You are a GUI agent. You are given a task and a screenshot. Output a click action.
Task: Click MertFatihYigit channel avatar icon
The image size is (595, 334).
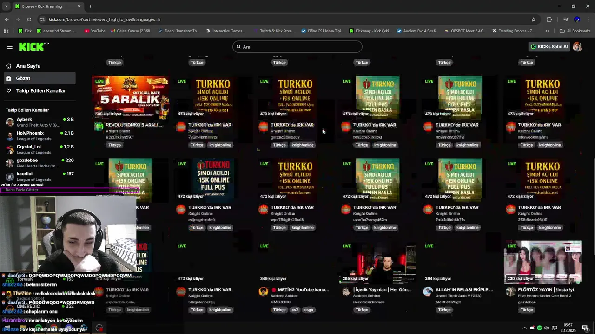point(428,291)
